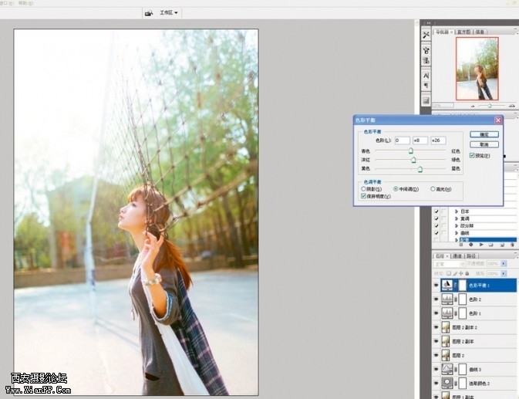Expand the 日本 action set triangle
The width and height of the screenshot is (519, 399).
[456, 211]
